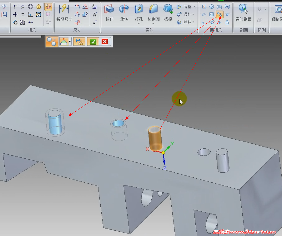Click the single/multiple align option on command bar
Image resolution: width=282 pixels, height=236 pixels.
tap(64, 41)
